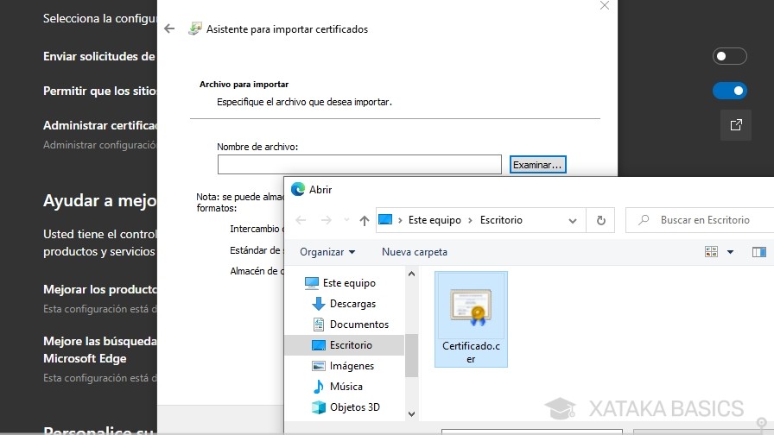Click the certificate wizard title icon
774x435 pixels.
[195, 28]
